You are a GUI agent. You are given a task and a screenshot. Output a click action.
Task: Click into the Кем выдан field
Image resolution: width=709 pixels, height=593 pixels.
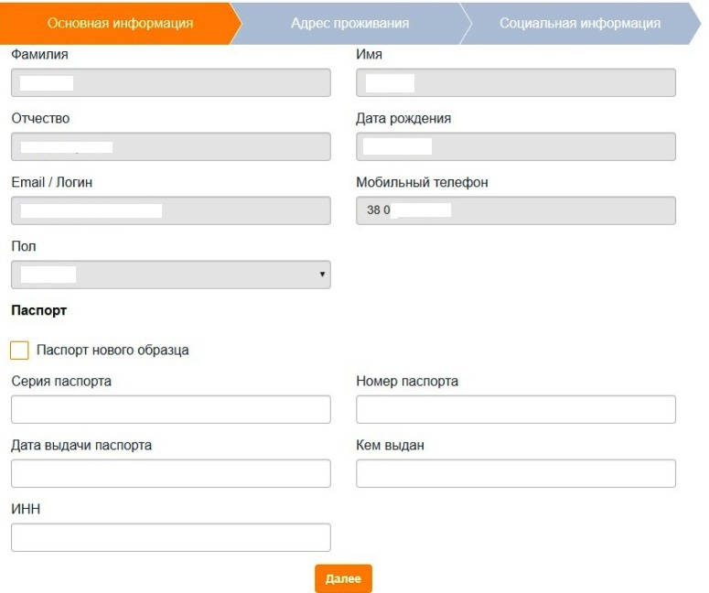(x=515, y=474)
